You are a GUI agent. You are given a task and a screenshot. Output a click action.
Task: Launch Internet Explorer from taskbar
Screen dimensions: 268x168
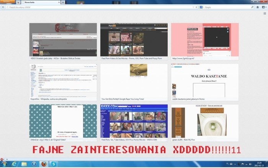pyautogui.click(x=14, y=164)
